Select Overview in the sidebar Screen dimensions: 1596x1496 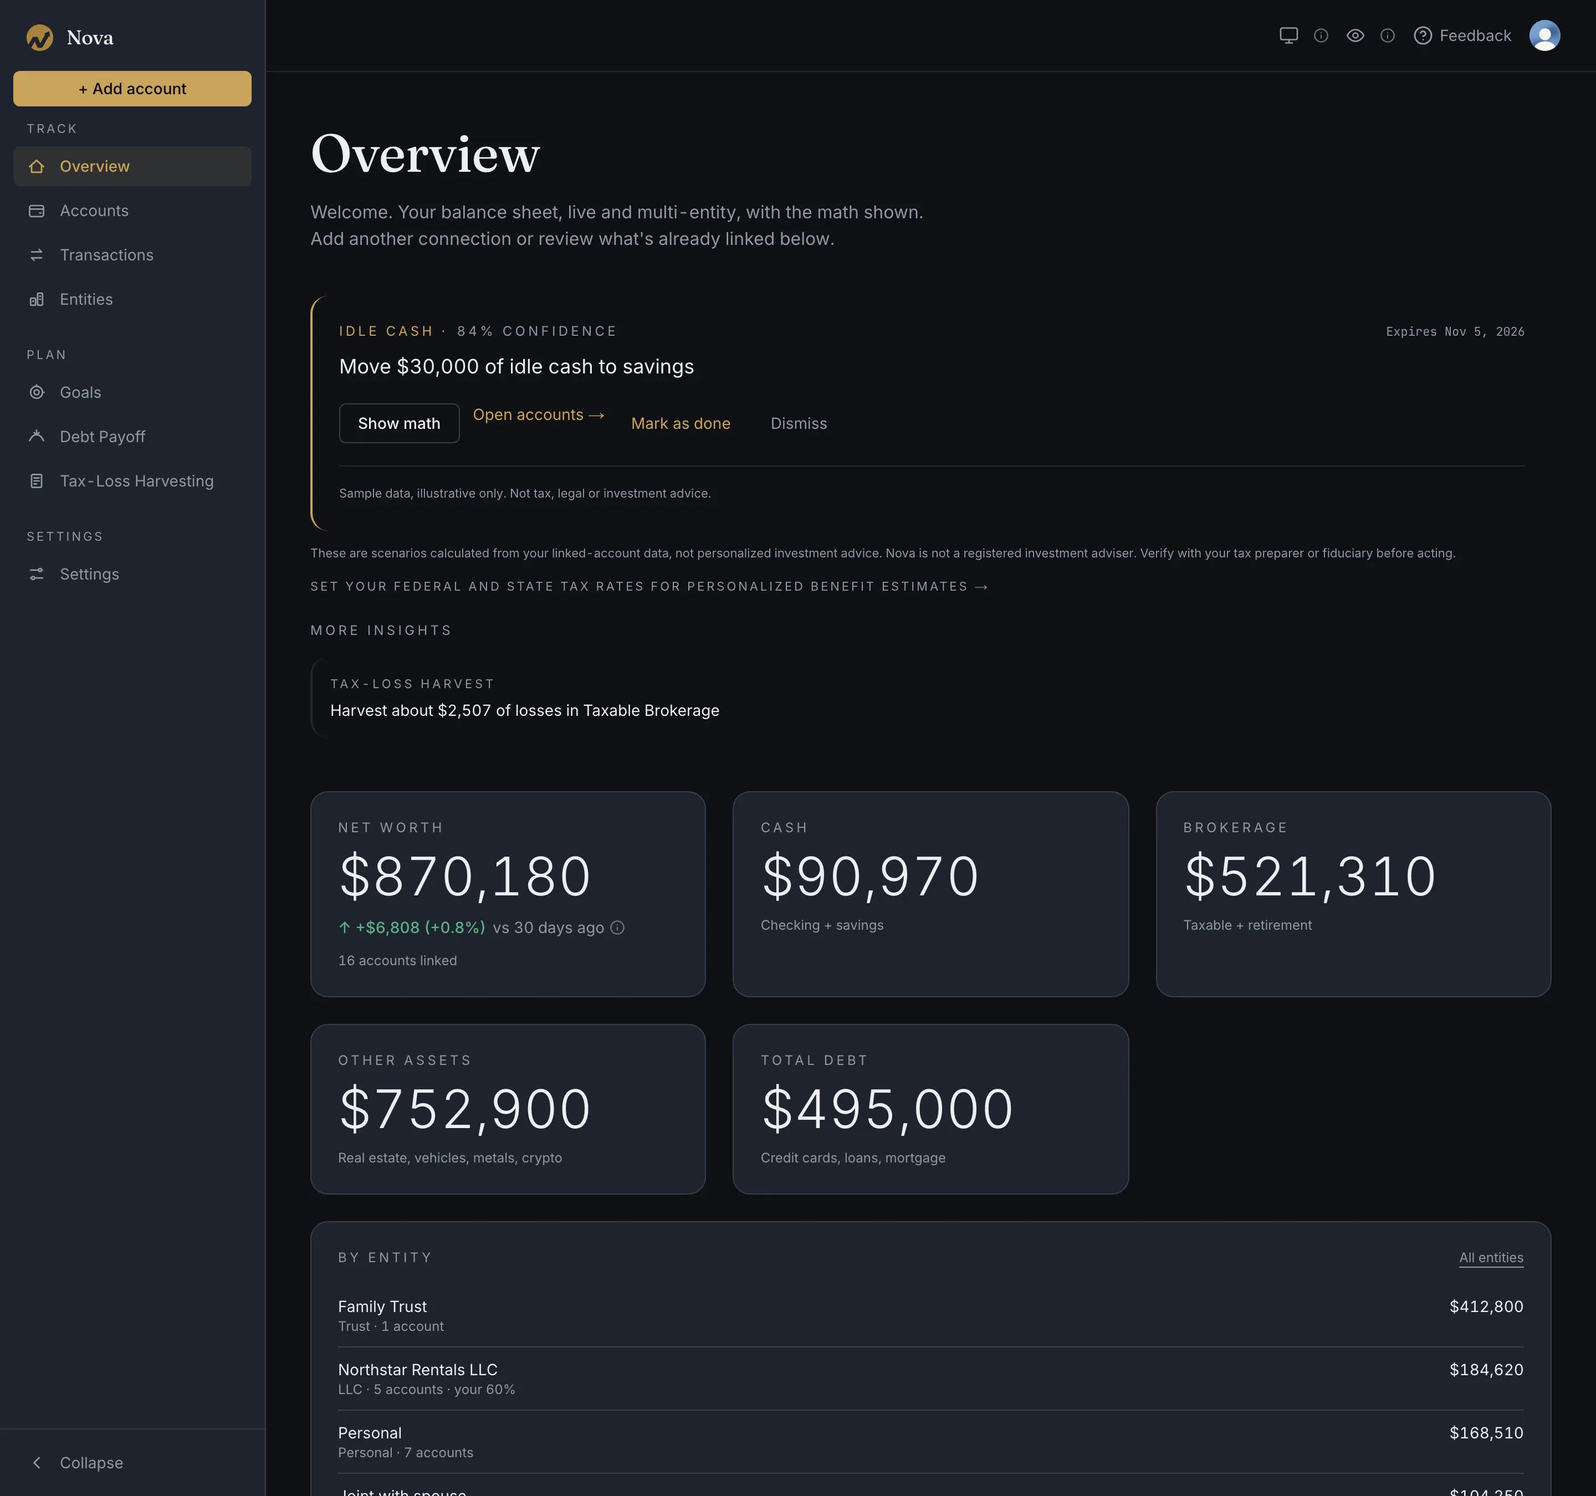pyautogui.click(x=132, y=166)
